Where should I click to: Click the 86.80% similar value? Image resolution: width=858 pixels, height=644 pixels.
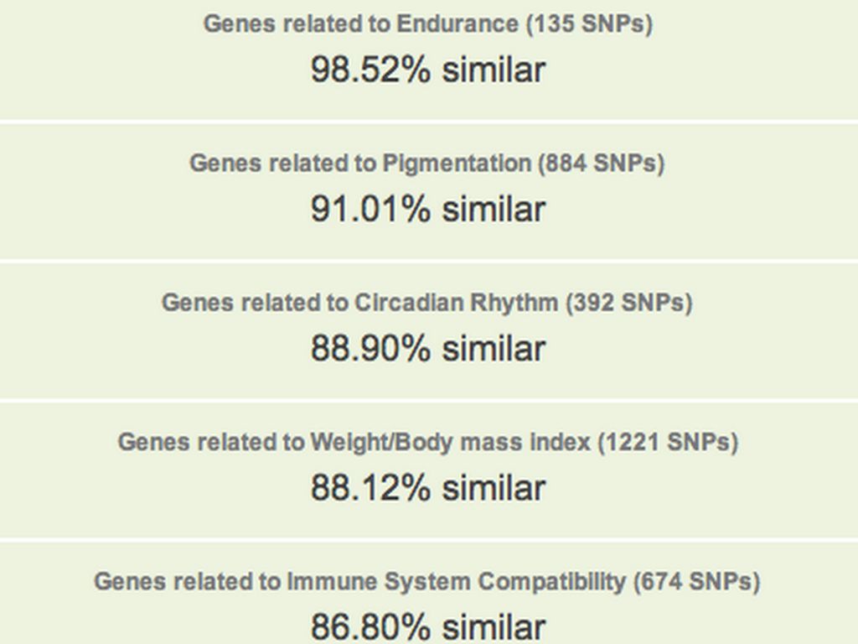[427, 626]
